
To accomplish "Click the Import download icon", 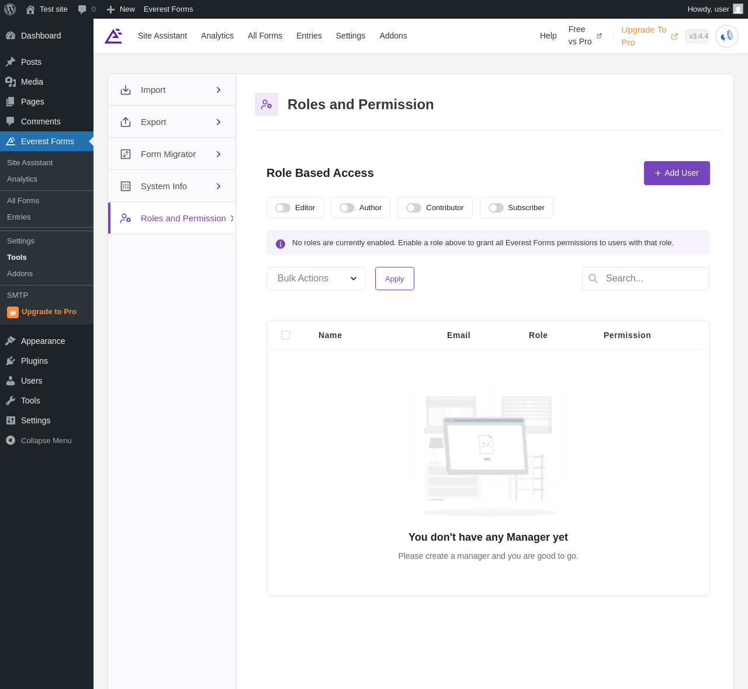I will (126, 90).
